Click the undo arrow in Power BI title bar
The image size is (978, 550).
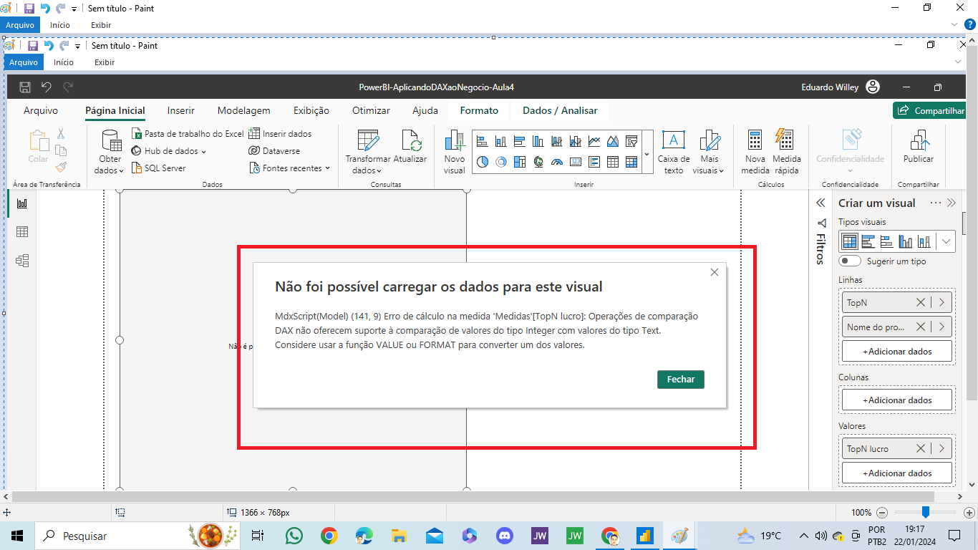pos(47,87)
